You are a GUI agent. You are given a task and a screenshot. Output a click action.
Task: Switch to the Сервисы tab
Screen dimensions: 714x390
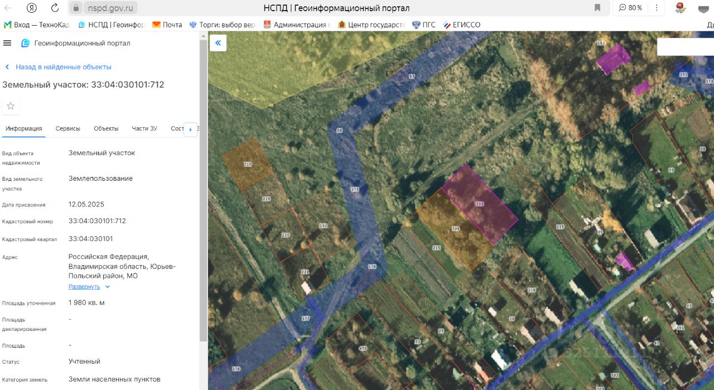68,128
